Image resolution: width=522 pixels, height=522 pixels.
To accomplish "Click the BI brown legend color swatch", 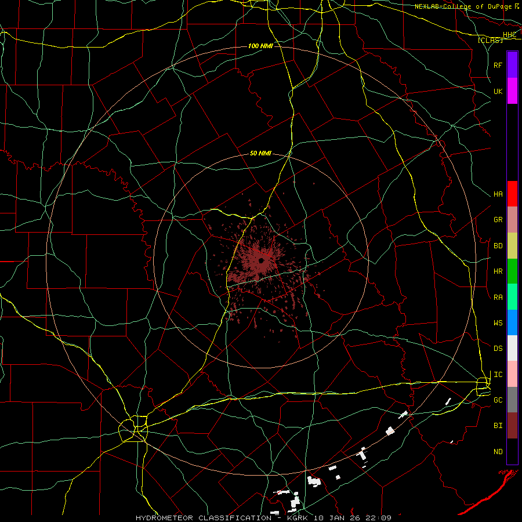I will (x=512, y=426).
